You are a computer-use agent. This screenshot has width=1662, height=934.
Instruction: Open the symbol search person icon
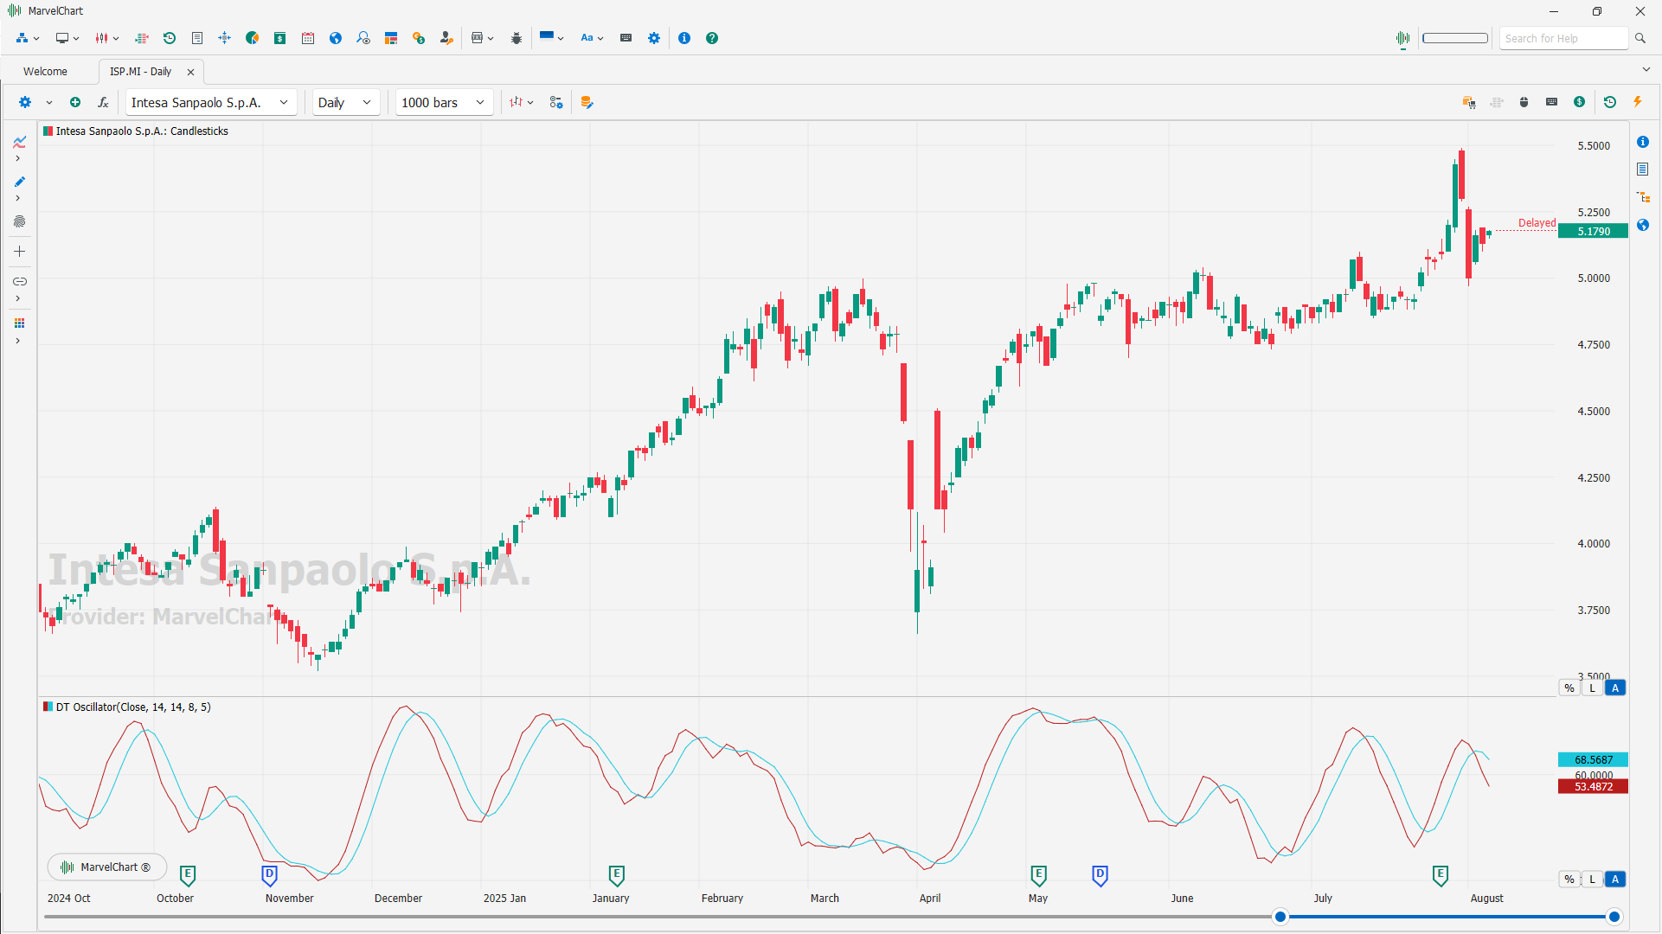363,38
